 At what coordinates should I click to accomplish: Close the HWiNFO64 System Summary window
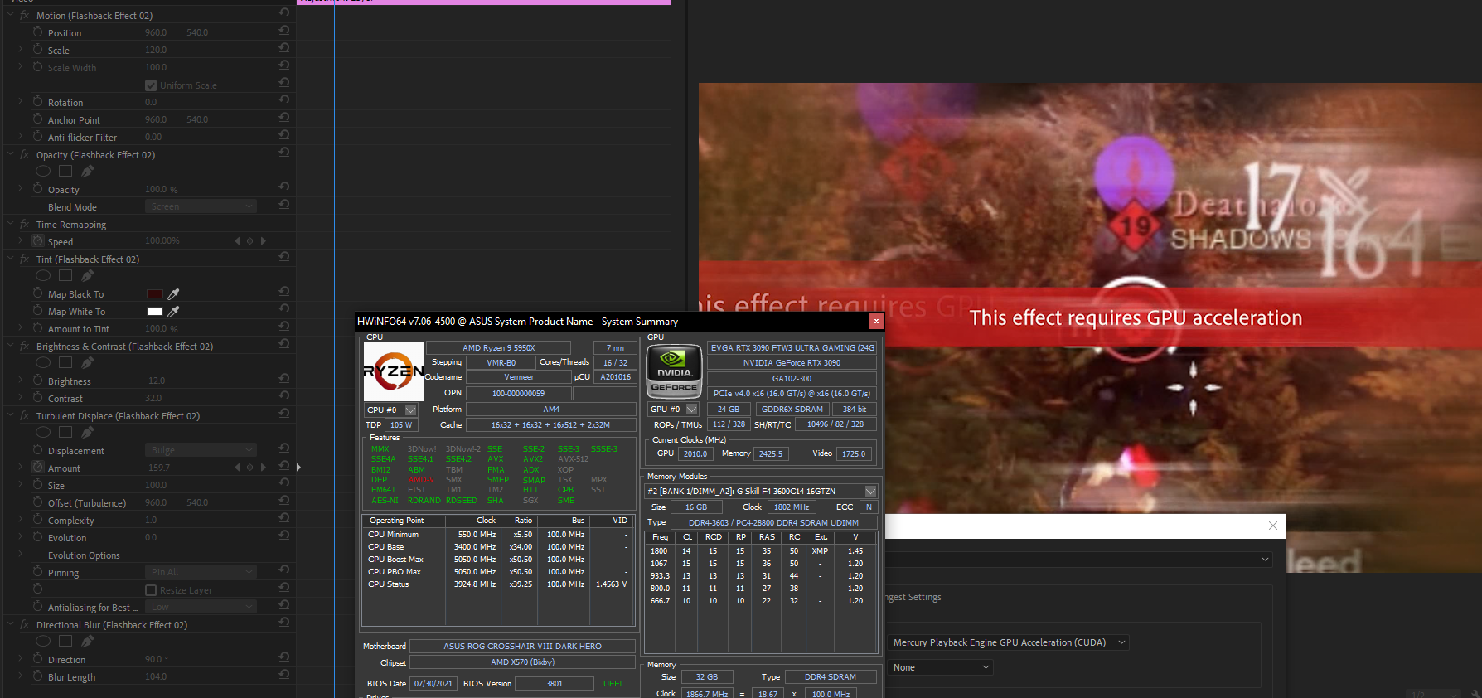pyautogui.click(x=876, y=321)
